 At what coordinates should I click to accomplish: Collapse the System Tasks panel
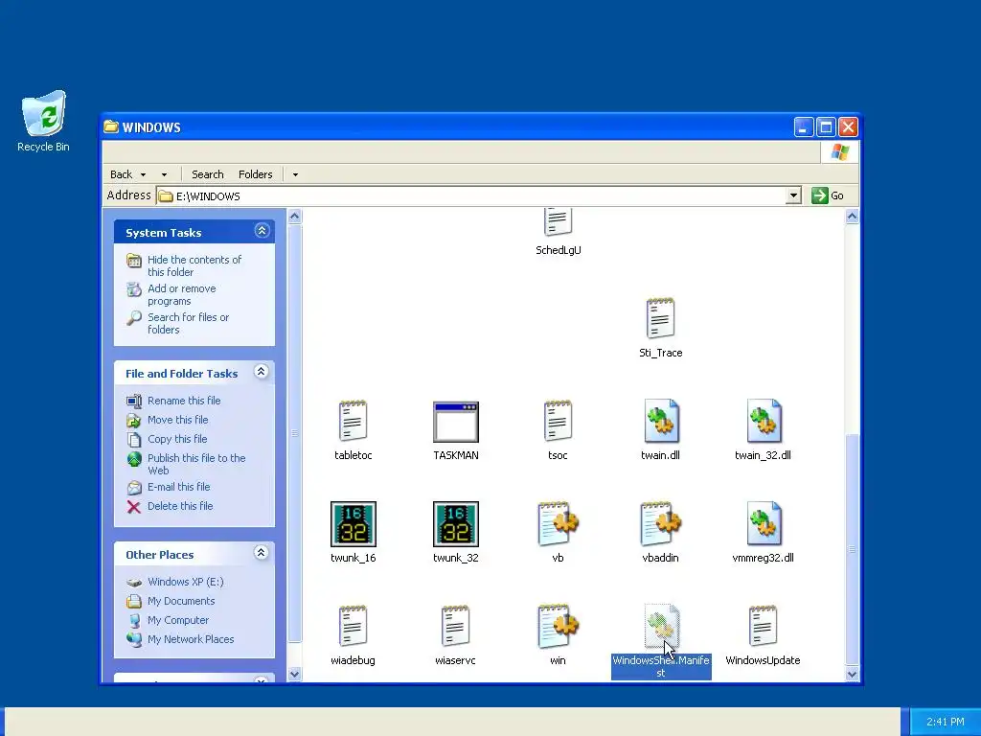[262, 231]
